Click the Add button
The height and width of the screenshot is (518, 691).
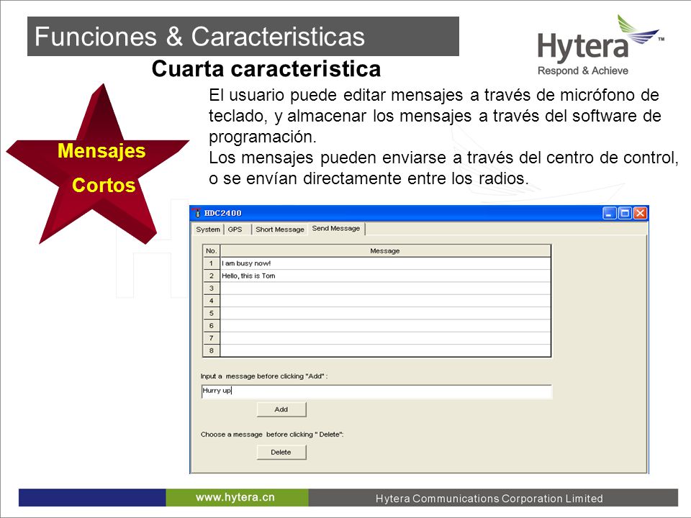click(281, 409)
